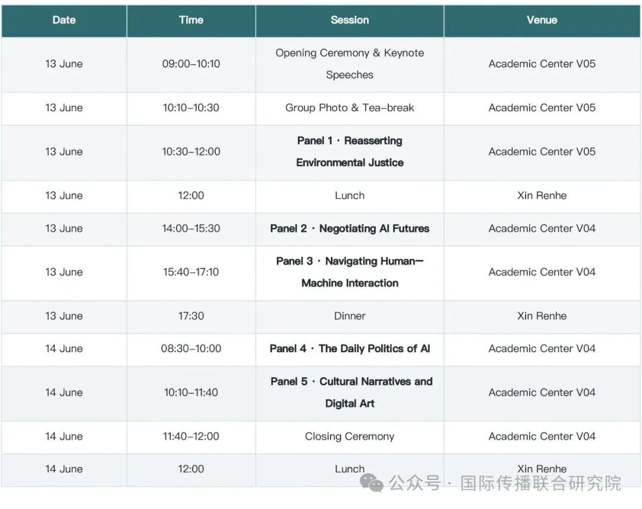The height and width of the screenshot is (509, 642).
Task: Click Academic Center V05 in Panel 1 row
Action: tap(542, 152)
